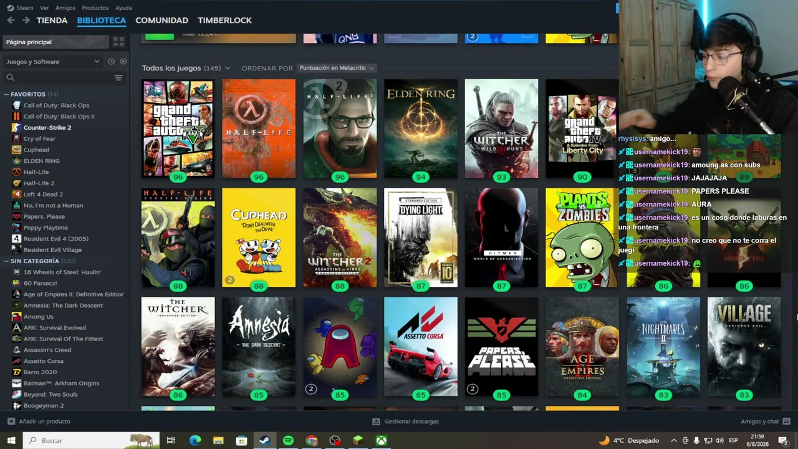Image resolution: width=798 pixels, height=449 pixels.
Task: Toggle sort by recent activity clock icon
Action: pos(111,62)
